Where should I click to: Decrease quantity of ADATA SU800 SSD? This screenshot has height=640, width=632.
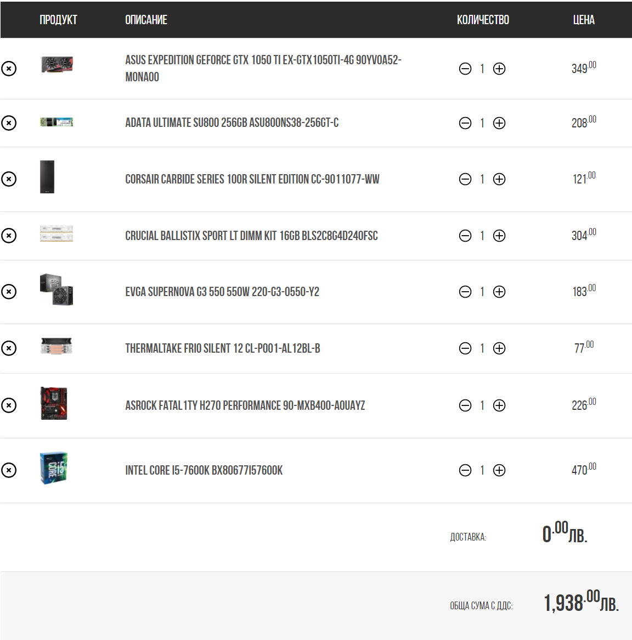click(x=465, y=123)
